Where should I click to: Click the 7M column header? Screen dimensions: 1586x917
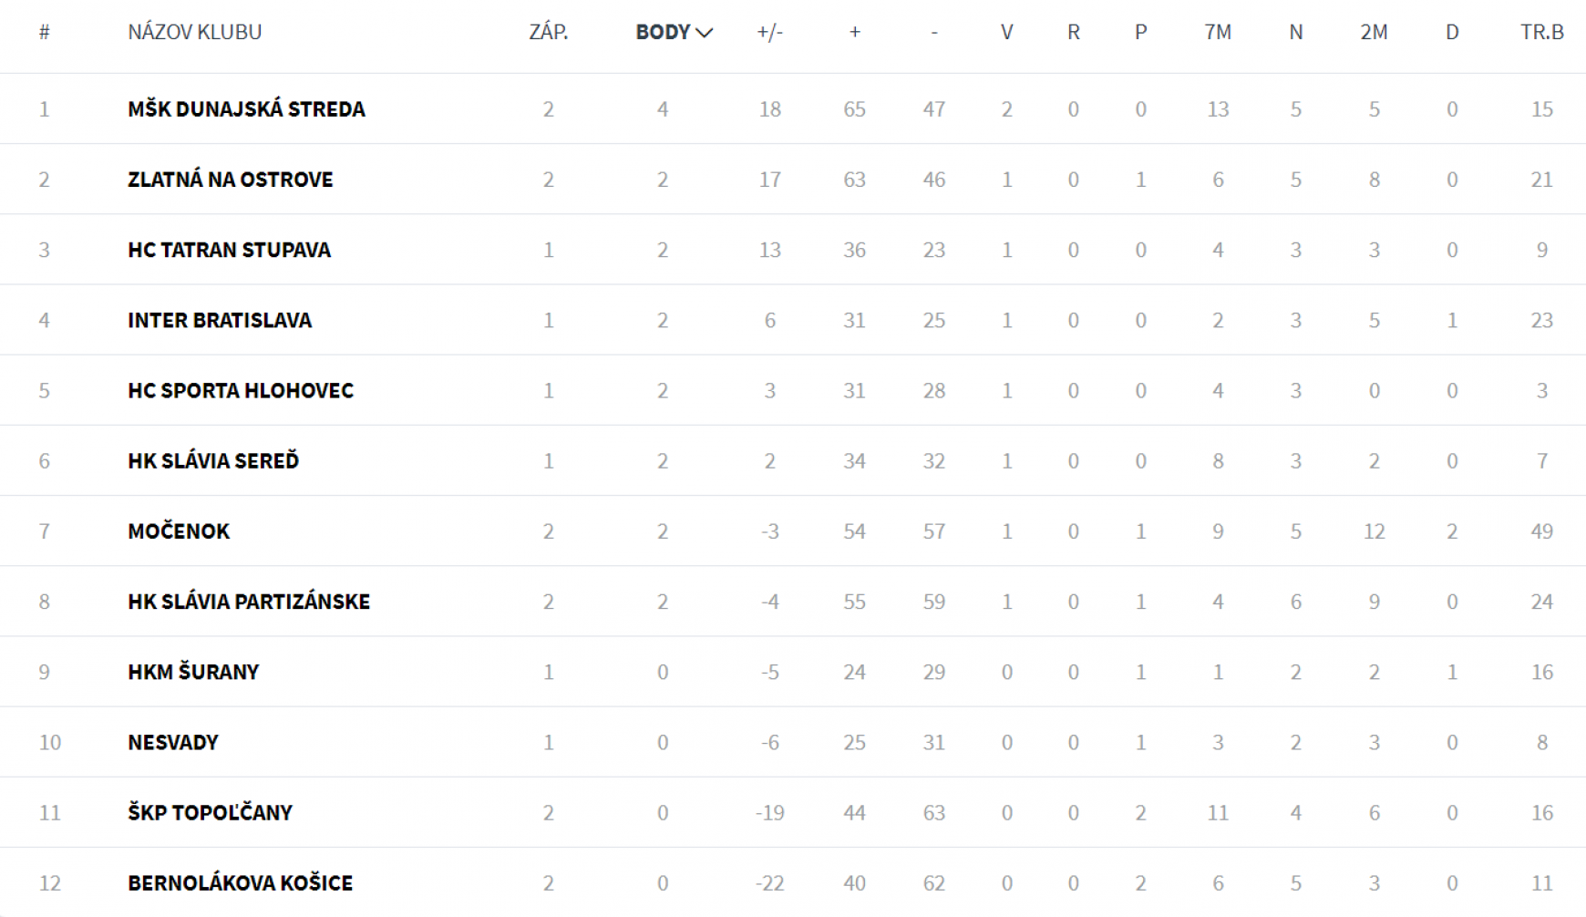tap(1217, 32)
